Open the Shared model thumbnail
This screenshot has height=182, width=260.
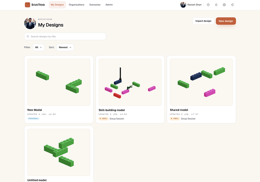pyautogui.click(x=201, y=82)
